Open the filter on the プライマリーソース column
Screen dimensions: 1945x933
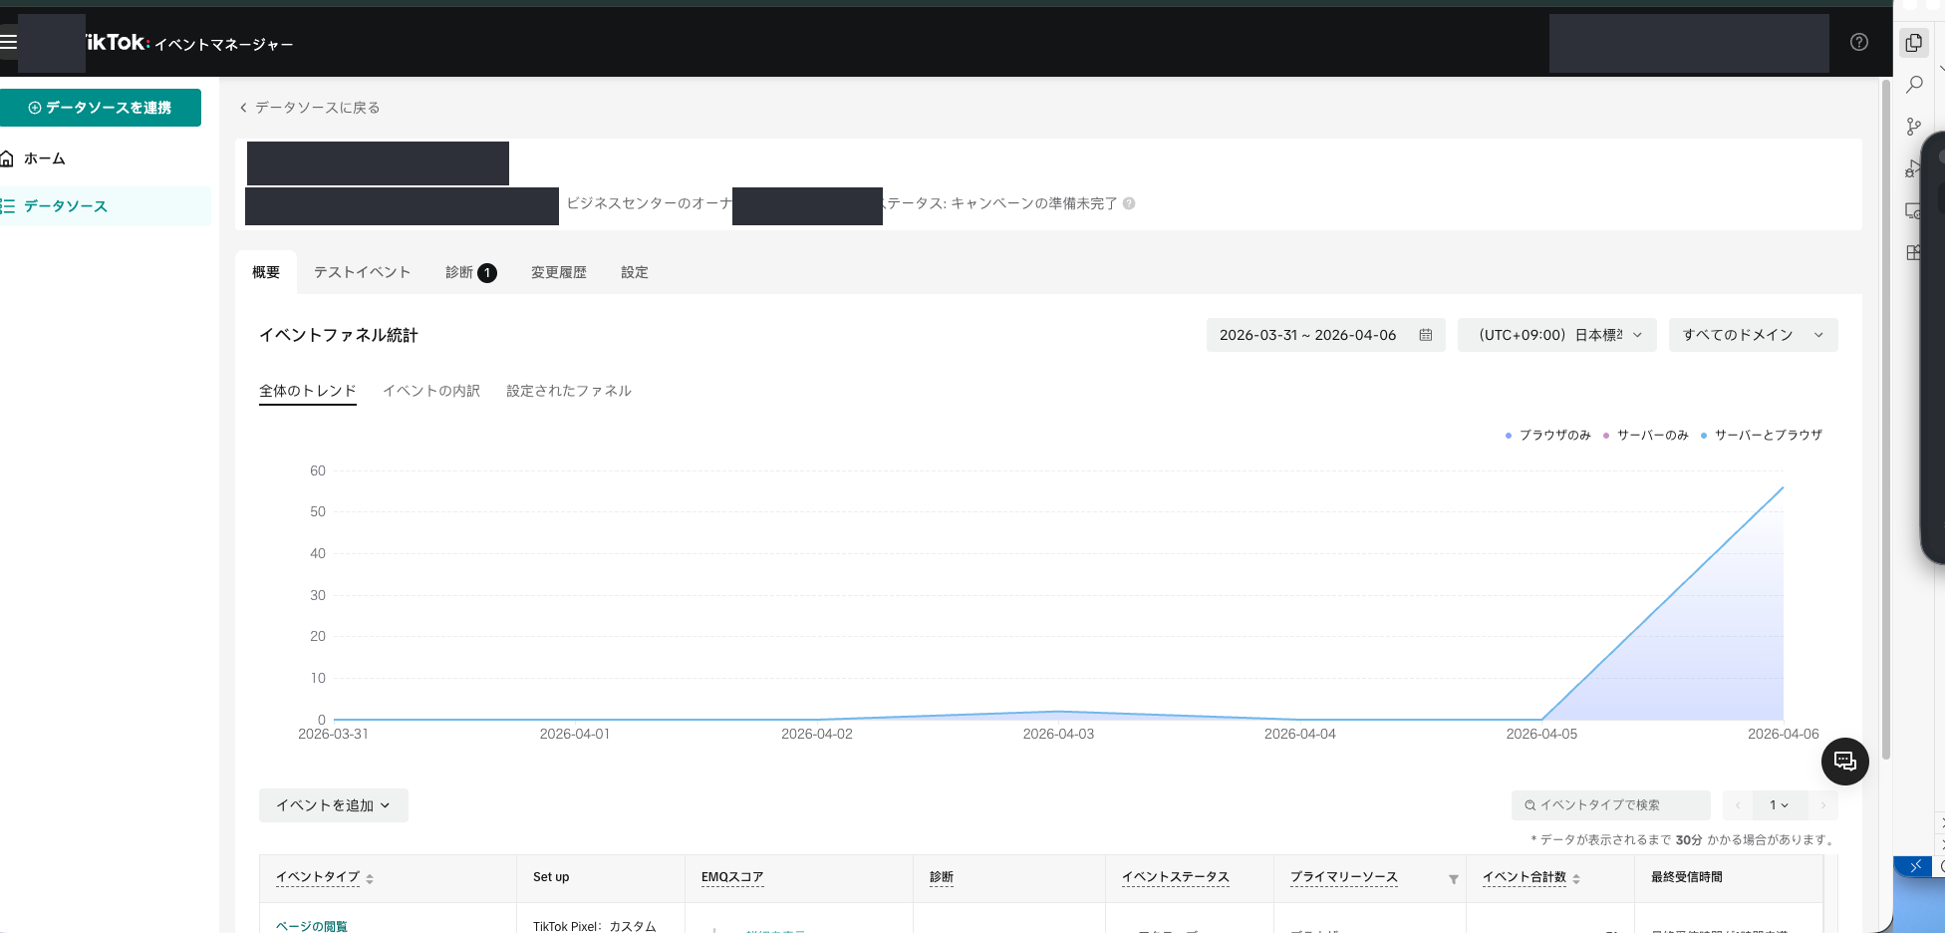coord(1453,879)
